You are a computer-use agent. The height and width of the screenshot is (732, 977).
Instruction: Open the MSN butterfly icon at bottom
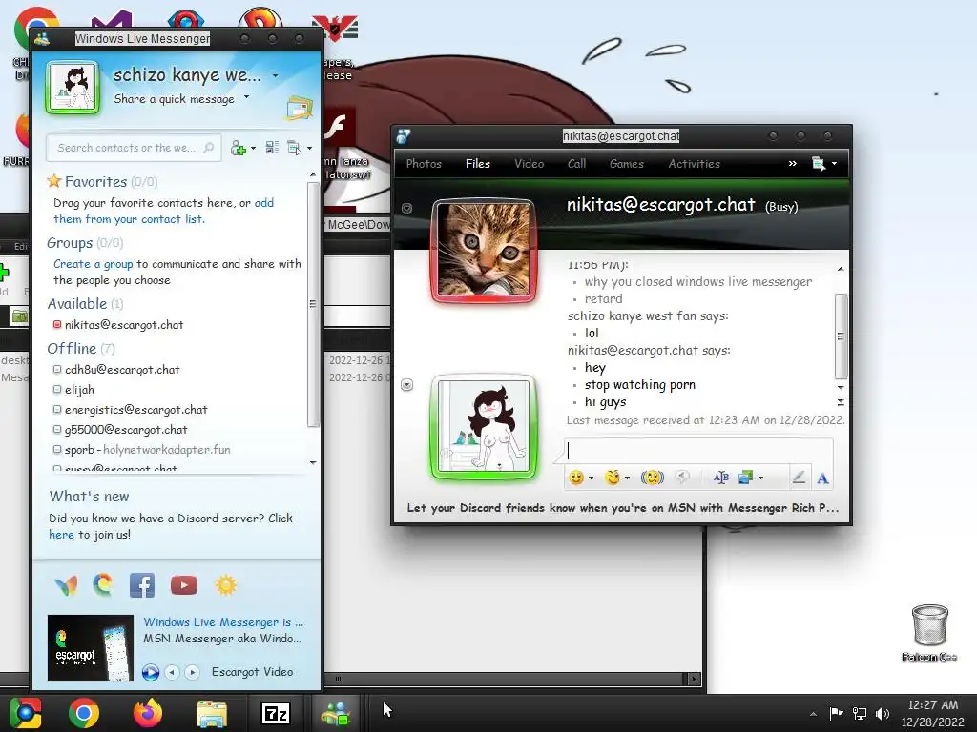pyautogui.click(x=66, y=585)
